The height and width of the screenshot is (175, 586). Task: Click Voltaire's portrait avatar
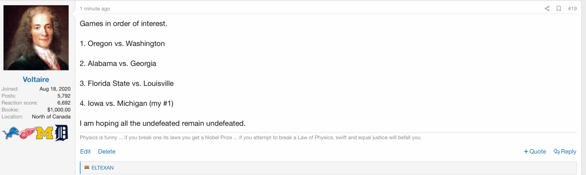36,38
